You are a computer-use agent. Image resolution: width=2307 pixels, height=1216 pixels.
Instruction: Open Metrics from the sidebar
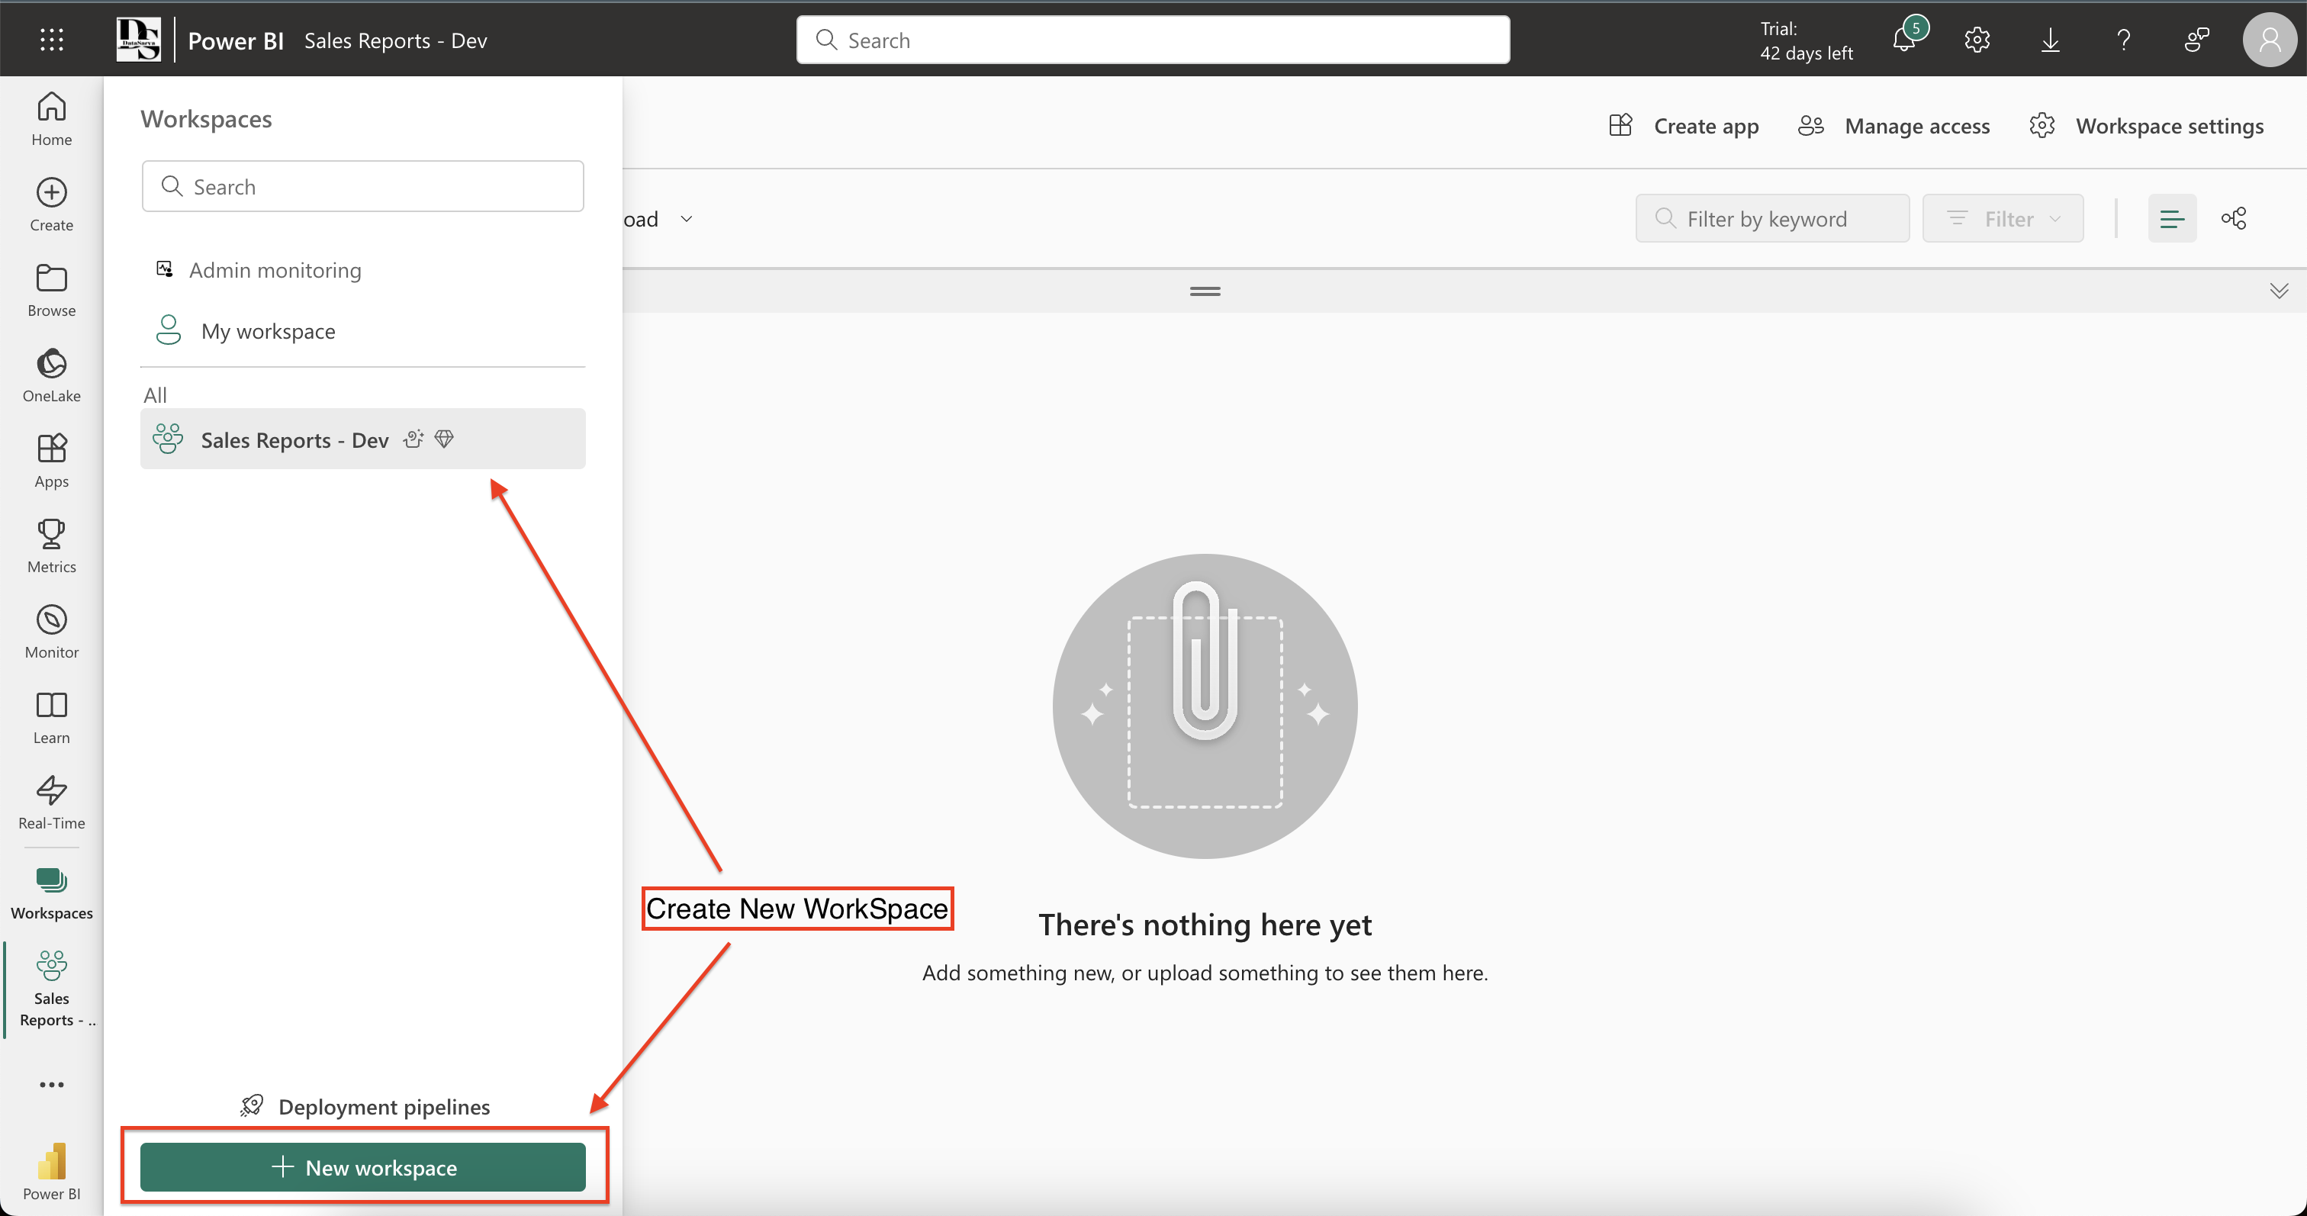(x=51, y=546)
